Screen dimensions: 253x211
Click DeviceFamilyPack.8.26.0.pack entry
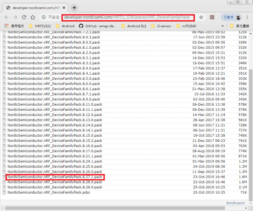click(x=55, y=172)
